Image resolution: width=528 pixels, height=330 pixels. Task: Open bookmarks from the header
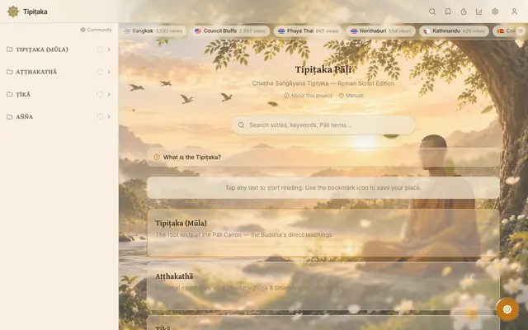point(448,12)
